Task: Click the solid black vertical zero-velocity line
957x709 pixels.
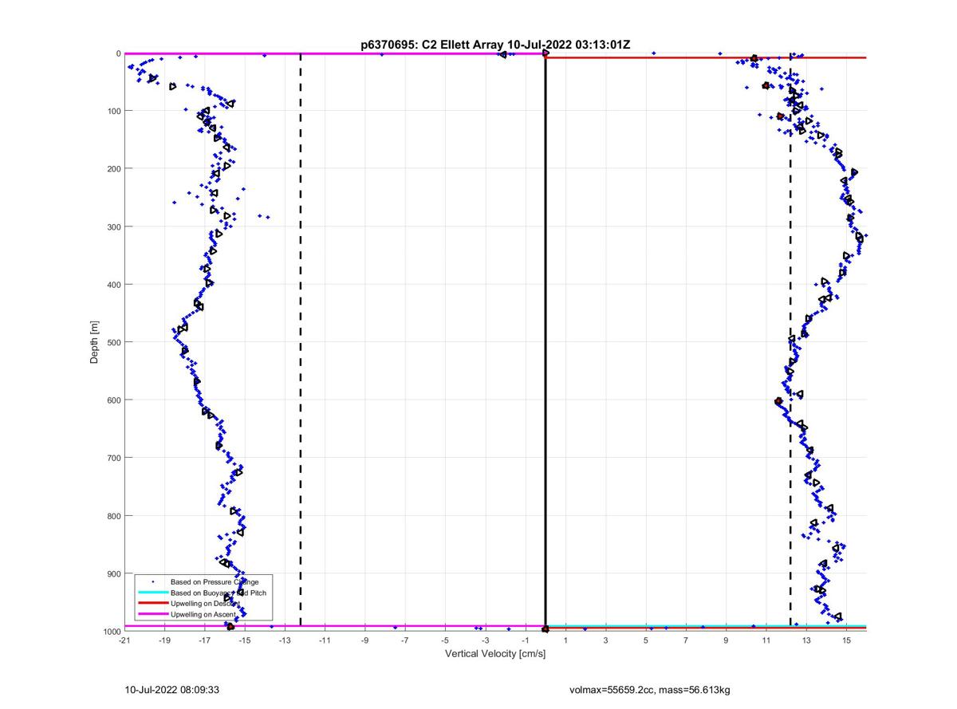Action: click(x=545, y=341)
